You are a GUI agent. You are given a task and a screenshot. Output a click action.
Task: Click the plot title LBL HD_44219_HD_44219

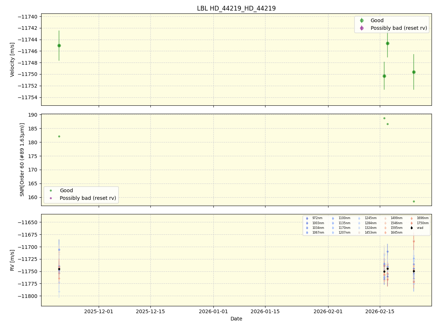click(236, 8)
